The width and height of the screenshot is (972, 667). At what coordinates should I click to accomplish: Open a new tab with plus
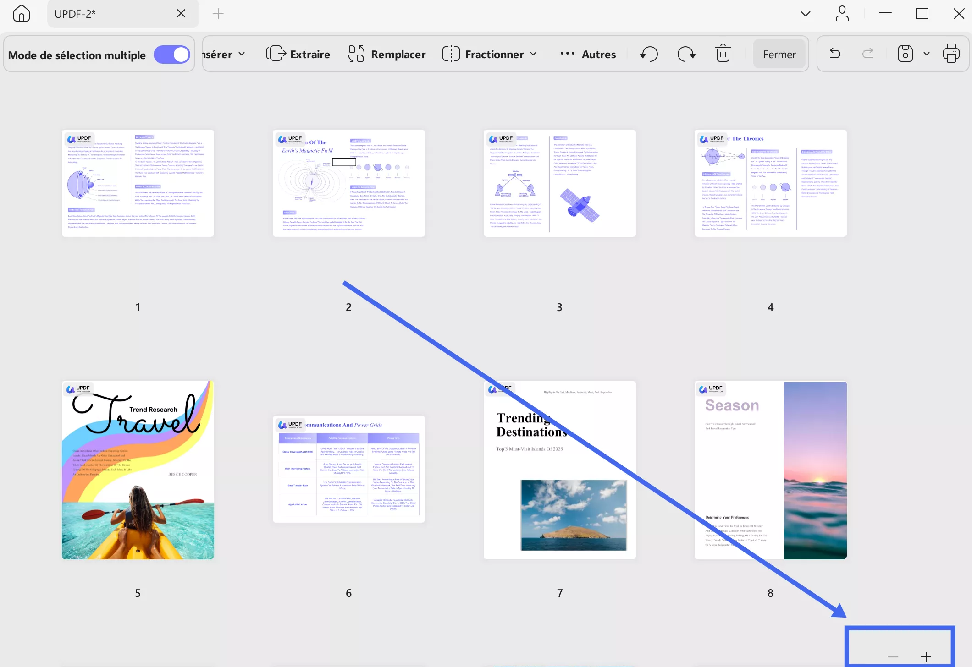(218, 14)
